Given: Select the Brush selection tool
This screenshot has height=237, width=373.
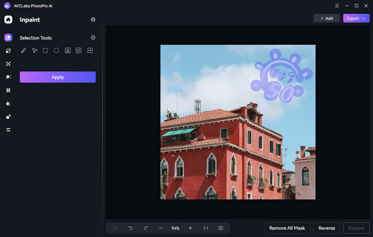Looking at the screenshot, I should click(23, 51).
